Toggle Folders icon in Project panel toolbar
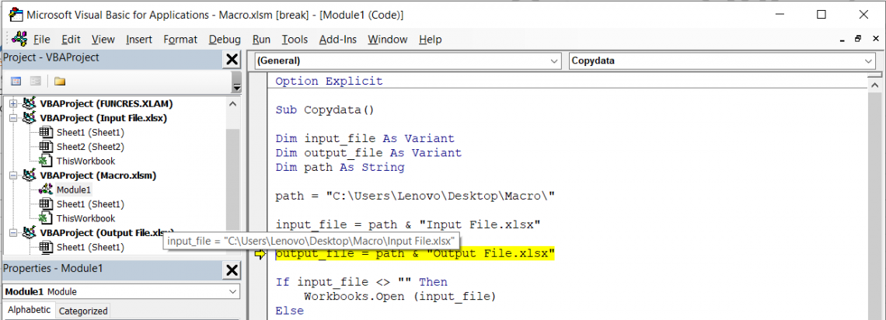Image resolution: width=886 pixels, height=320 pixels. coord(60,81)
